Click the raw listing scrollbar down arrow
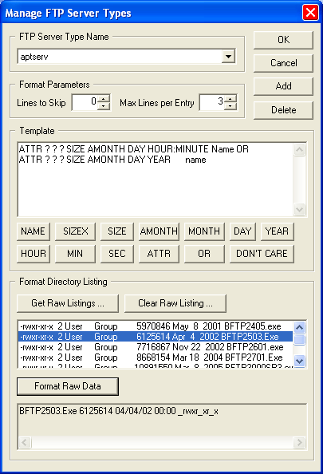The width and height of the screenshot is (323, 474). [x=299, y=361]
